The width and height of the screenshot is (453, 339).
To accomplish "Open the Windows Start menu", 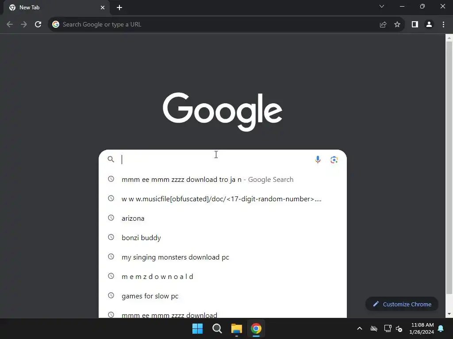I will coord(198,328).
